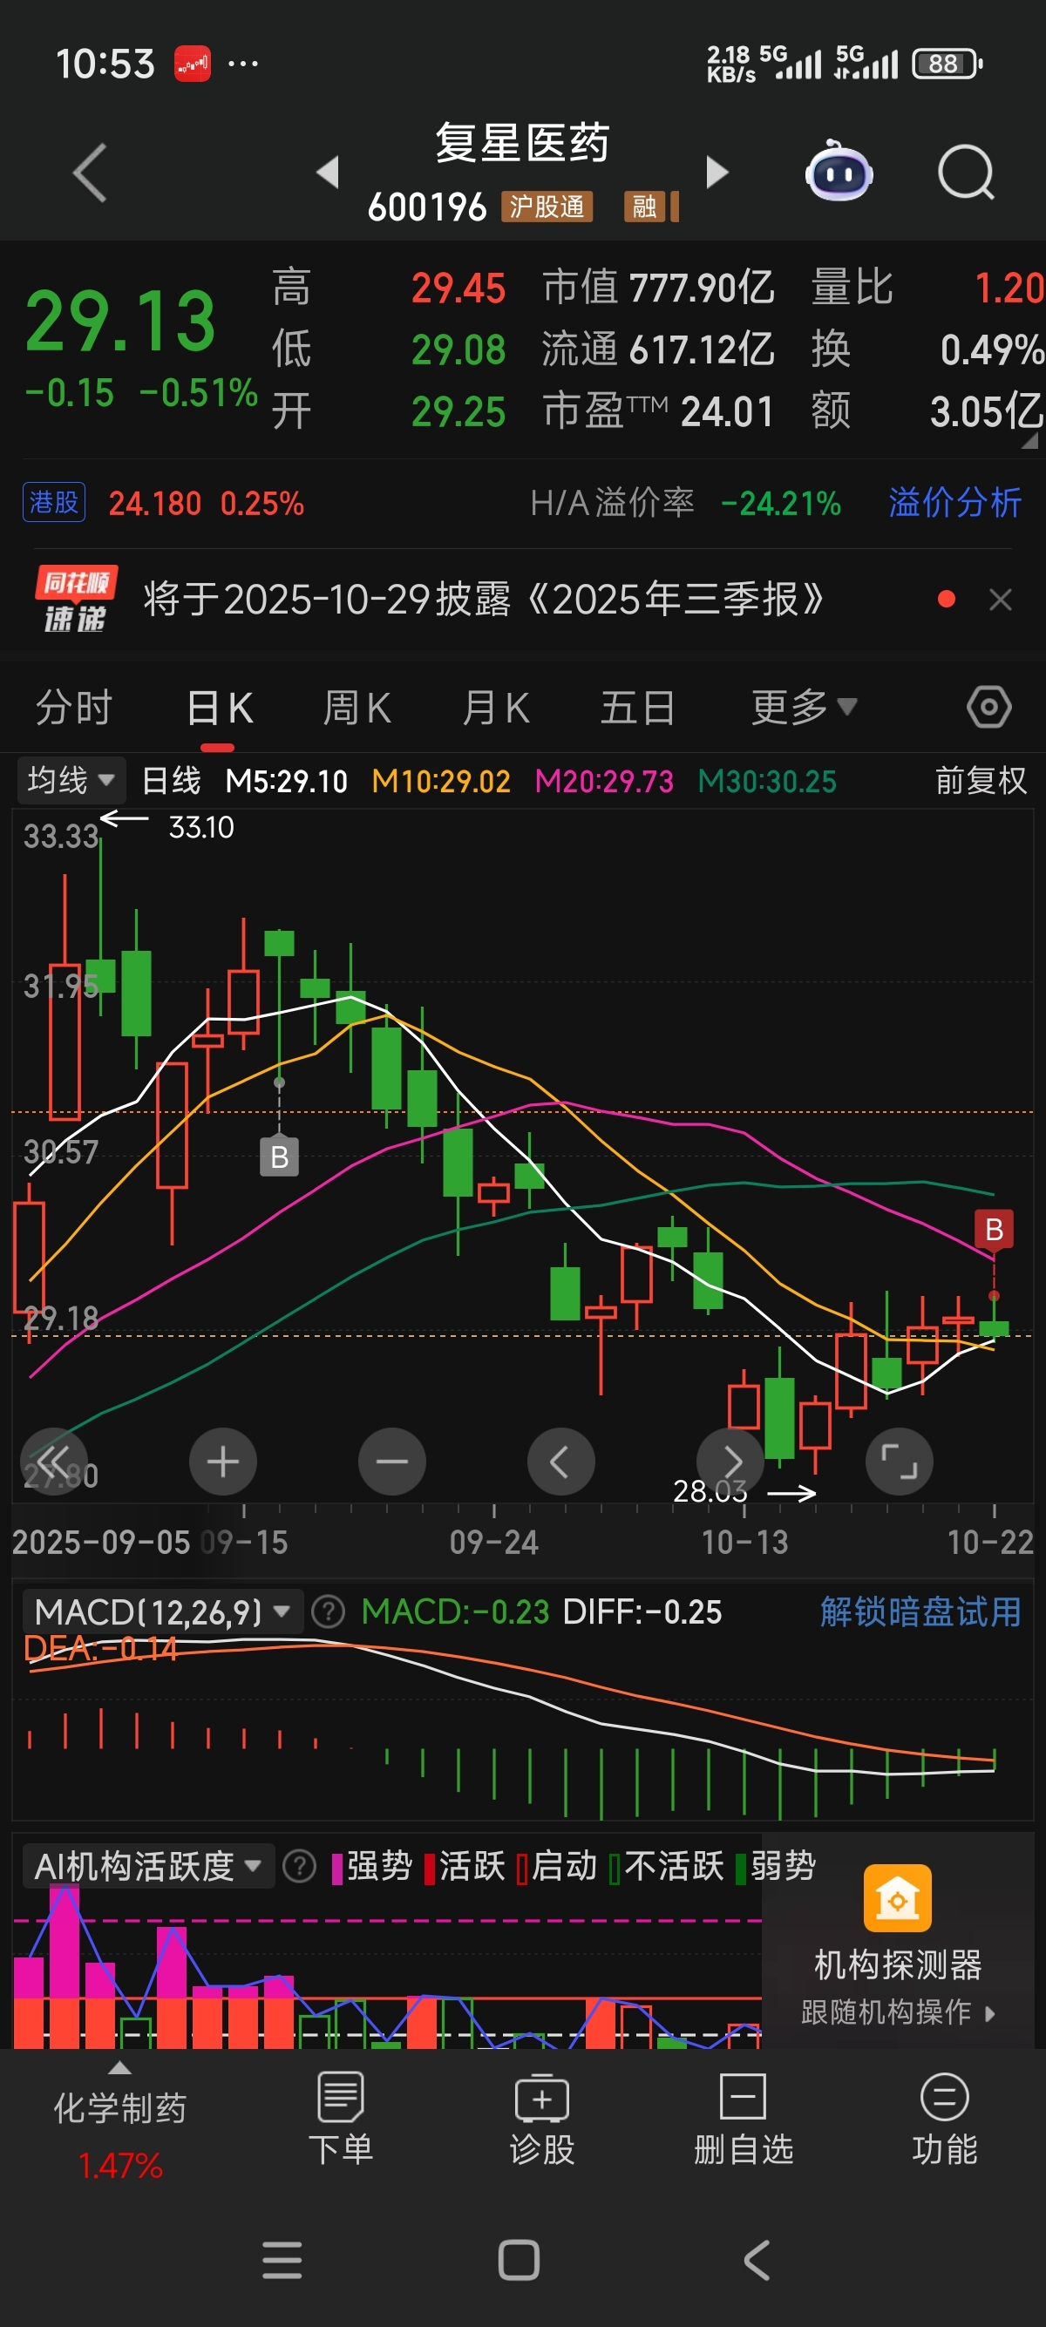1046x2327 pixels.
Task: Tap the 同花顺速递 logo
Action: click(76, 599)
